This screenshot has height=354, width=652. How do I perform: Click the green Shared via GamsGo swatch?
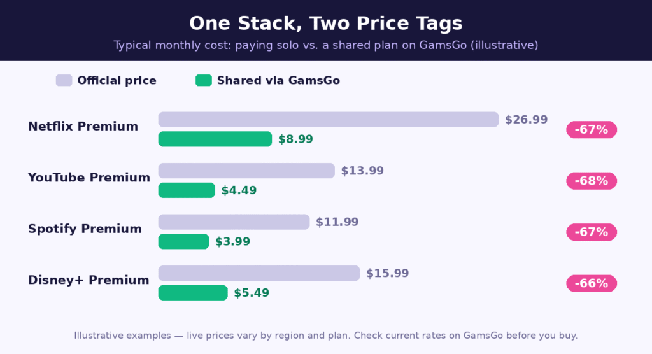click(x=204, y=80)
